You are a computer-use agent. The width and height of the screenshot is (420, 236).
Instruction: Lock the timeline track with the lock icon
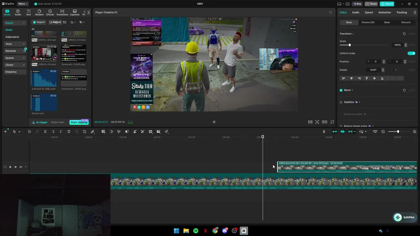[10, 167]
